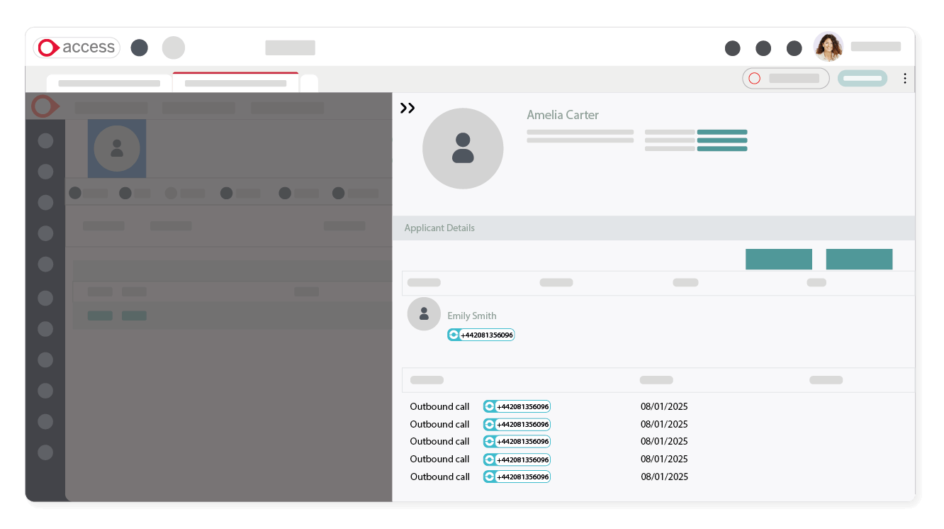Click the second teal button under Applicant Details

(859, 259)
